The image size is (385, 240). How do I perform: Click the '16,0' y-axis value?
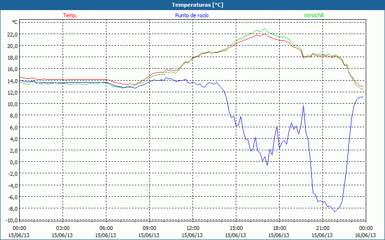13,69
